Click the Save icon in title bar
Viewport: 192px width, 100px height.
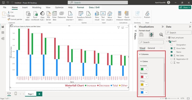(x=3, y=3)
